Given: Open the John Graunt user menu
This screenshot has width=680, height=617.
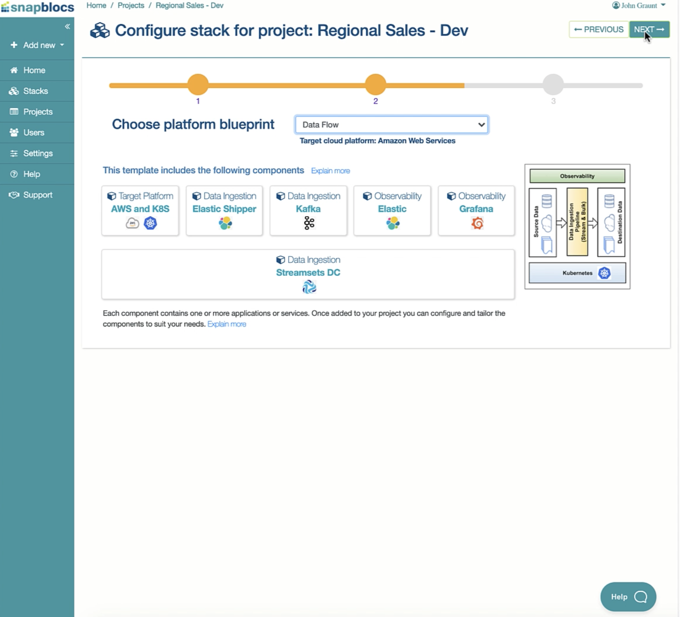Looking at the screenshot, I should pos(639,5).
